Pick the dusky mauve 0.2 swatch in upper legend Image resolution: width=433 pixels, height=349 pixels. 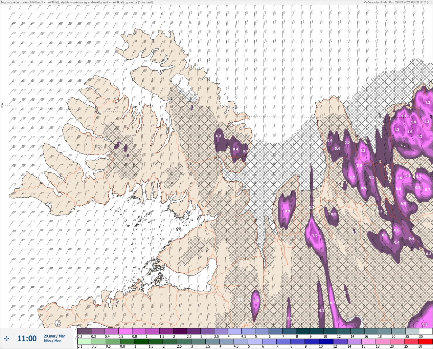tap(84, 331)
